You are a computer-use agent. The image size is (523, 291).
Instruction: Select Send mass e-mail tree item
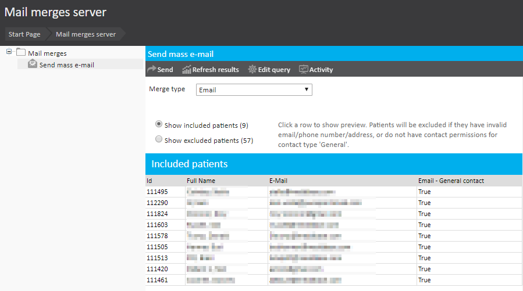click(66, 65)
